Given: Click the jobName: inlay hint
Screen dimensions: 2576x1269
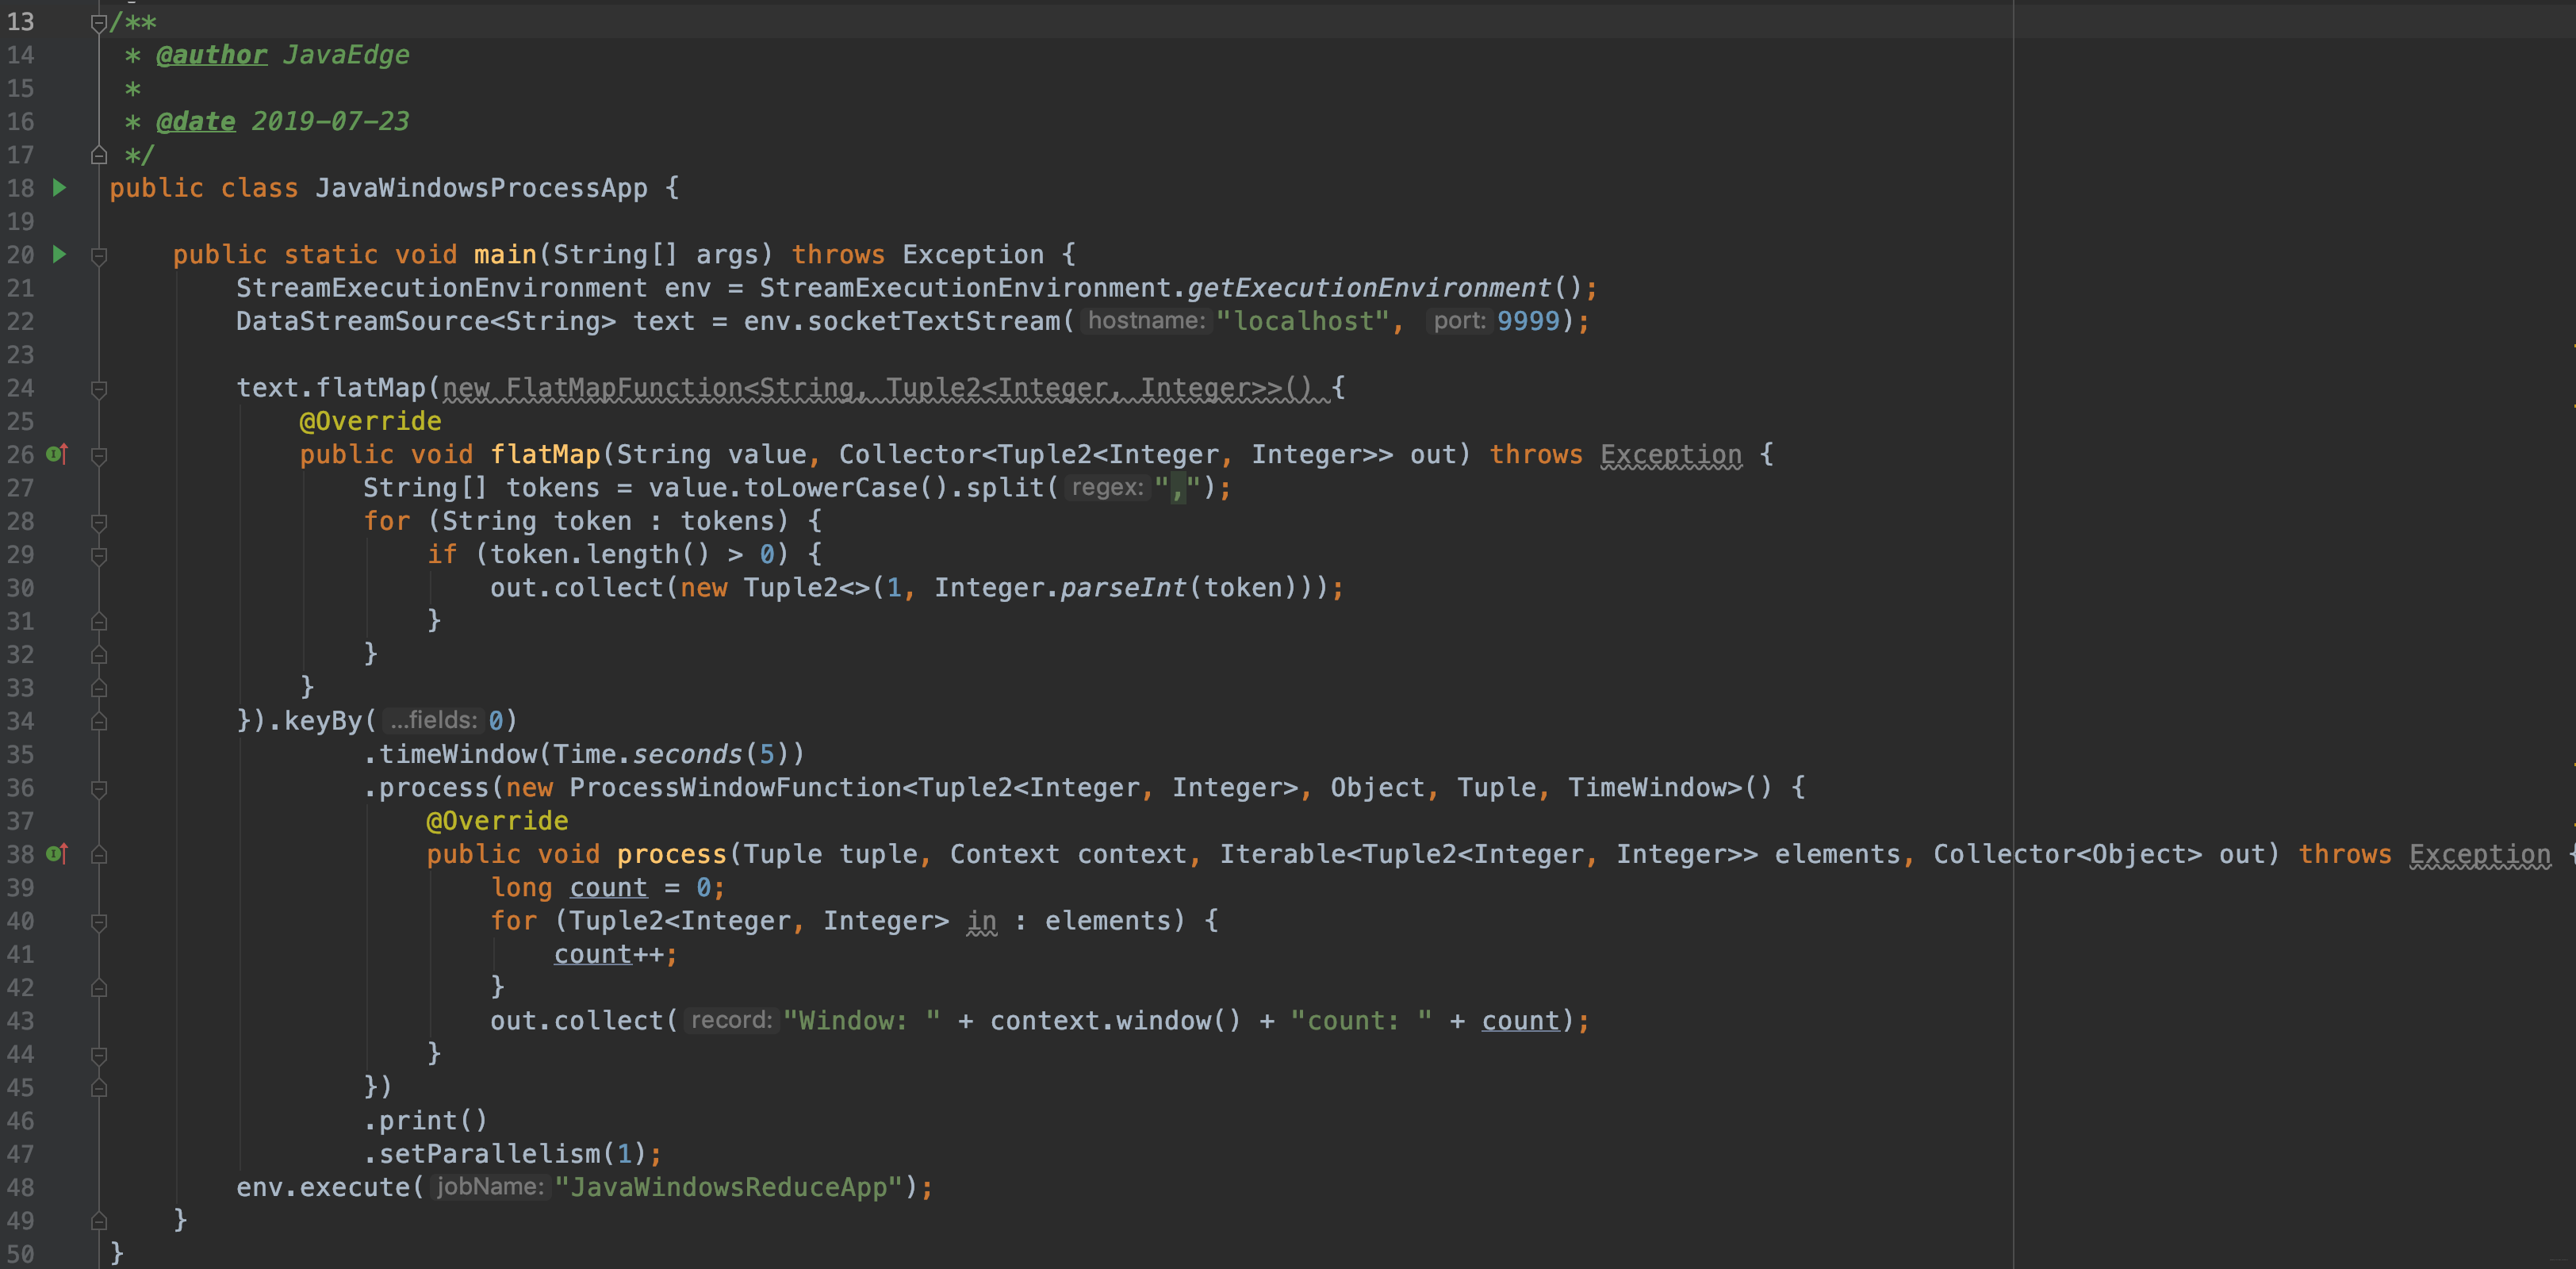Looking at the screenshot, I should coord(490,1186).
